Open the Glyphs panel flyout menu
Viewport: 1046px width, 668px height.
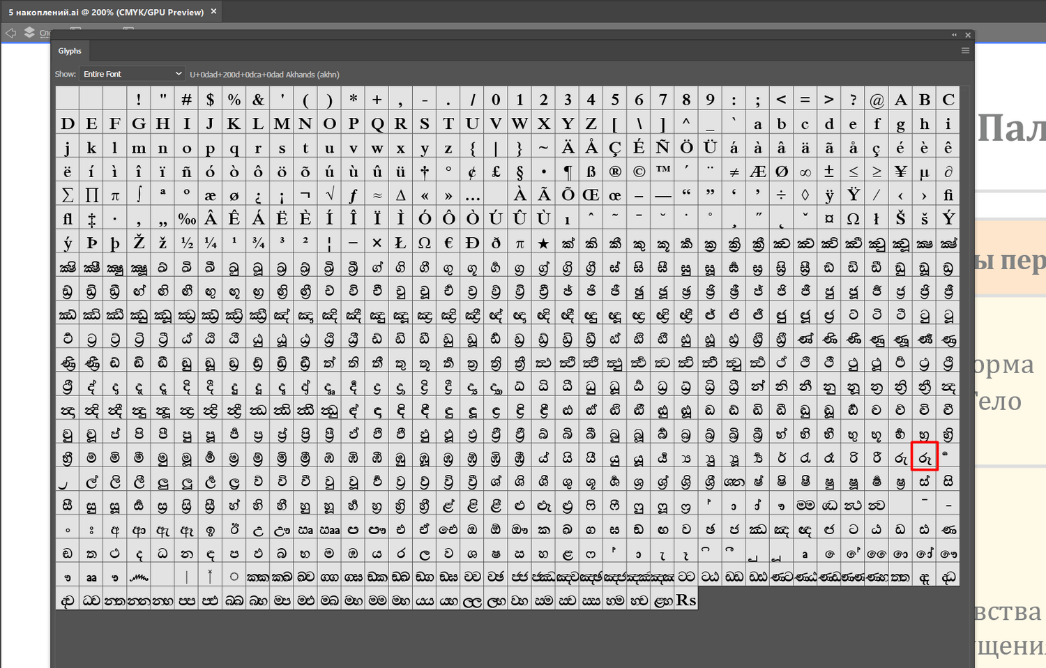(966, 50)
